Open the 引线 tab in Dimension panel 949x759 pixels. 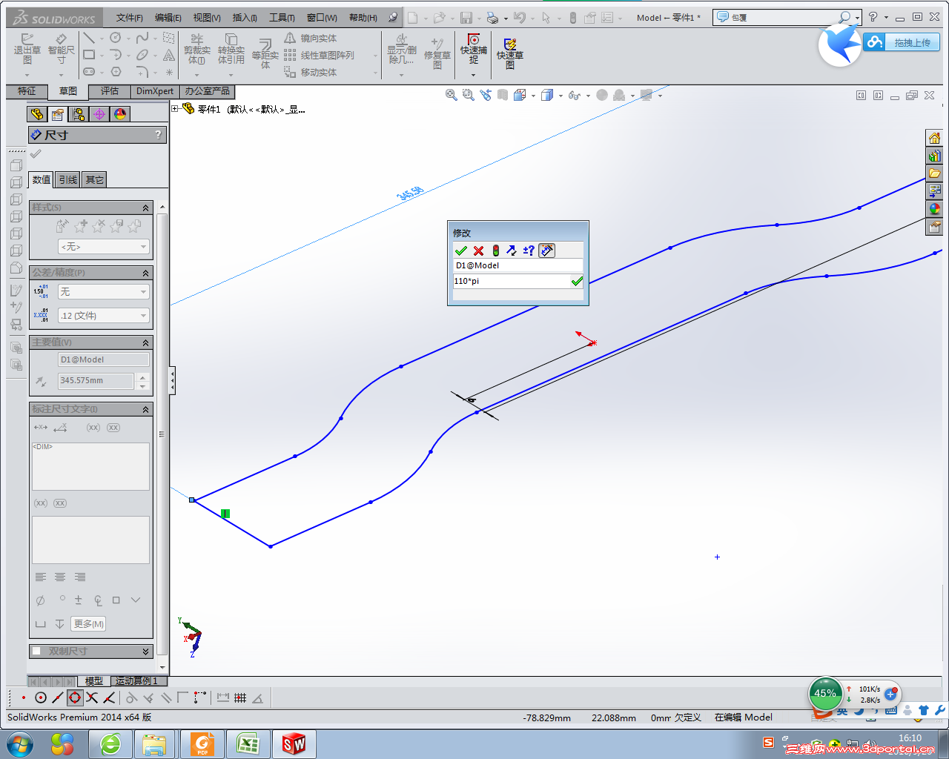pos(67,179)
